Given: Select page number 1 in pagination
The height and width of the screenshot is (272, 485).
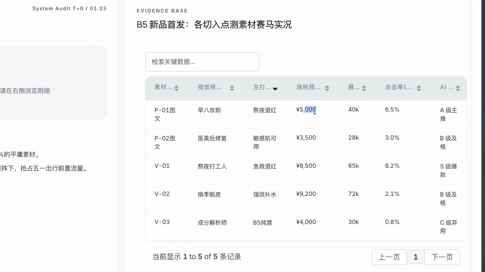Looking at the screenshot, I should [416, 257].
